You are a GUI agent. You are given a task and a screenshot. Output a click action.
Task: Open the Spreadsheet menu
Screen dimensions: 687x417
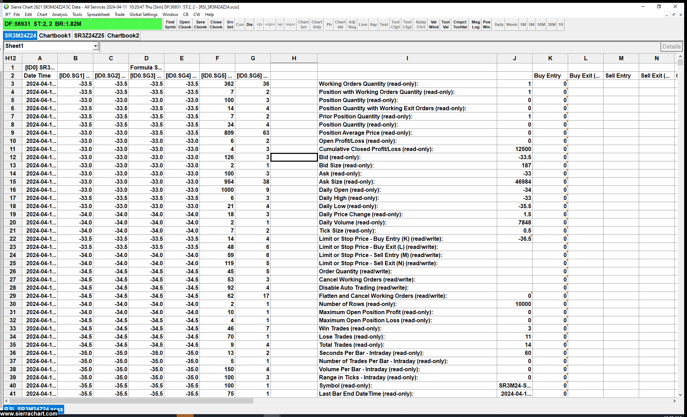pyautogui.click(x=98, y=15)
